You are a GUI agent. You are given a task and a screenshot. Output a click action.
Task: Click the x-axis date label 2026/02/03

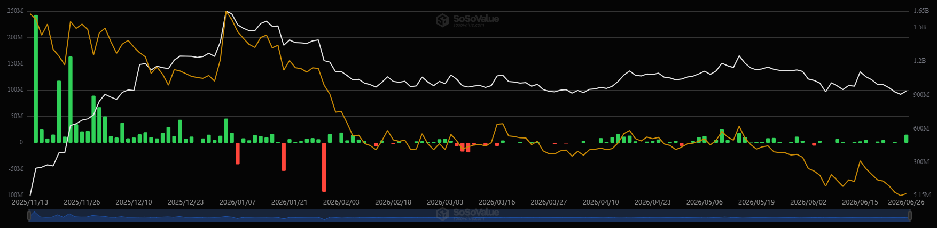[341, 202]
